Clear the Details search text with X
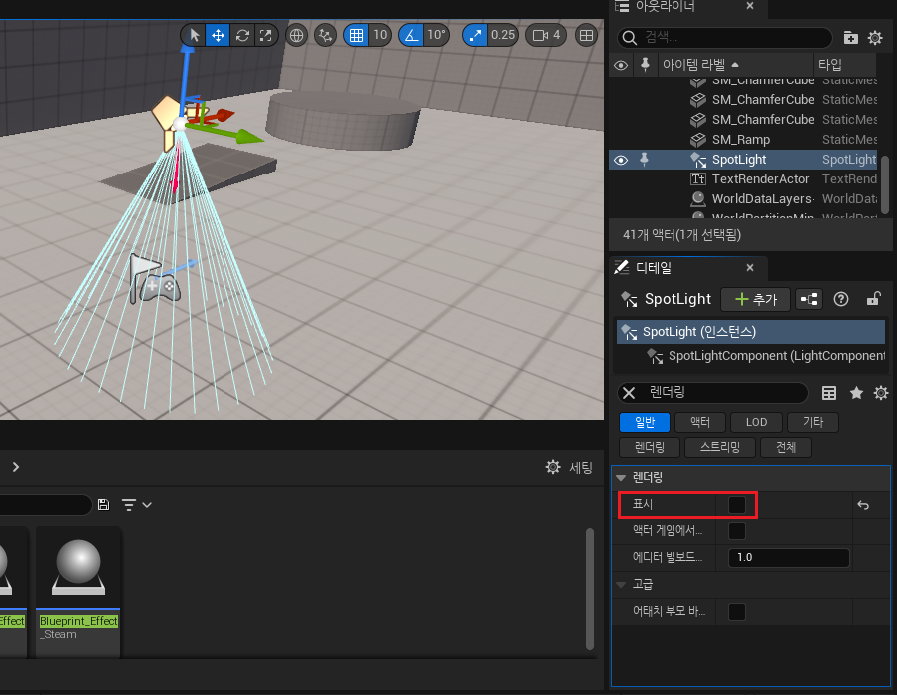The height and width of the screenshot is (695, 897). 629,393
